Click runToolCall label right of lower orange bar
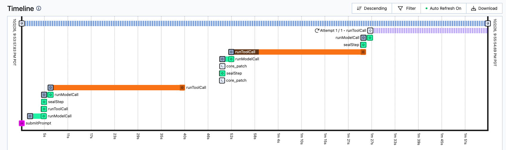506x150 pixels. pyautogui.click(x=196, y=88)
